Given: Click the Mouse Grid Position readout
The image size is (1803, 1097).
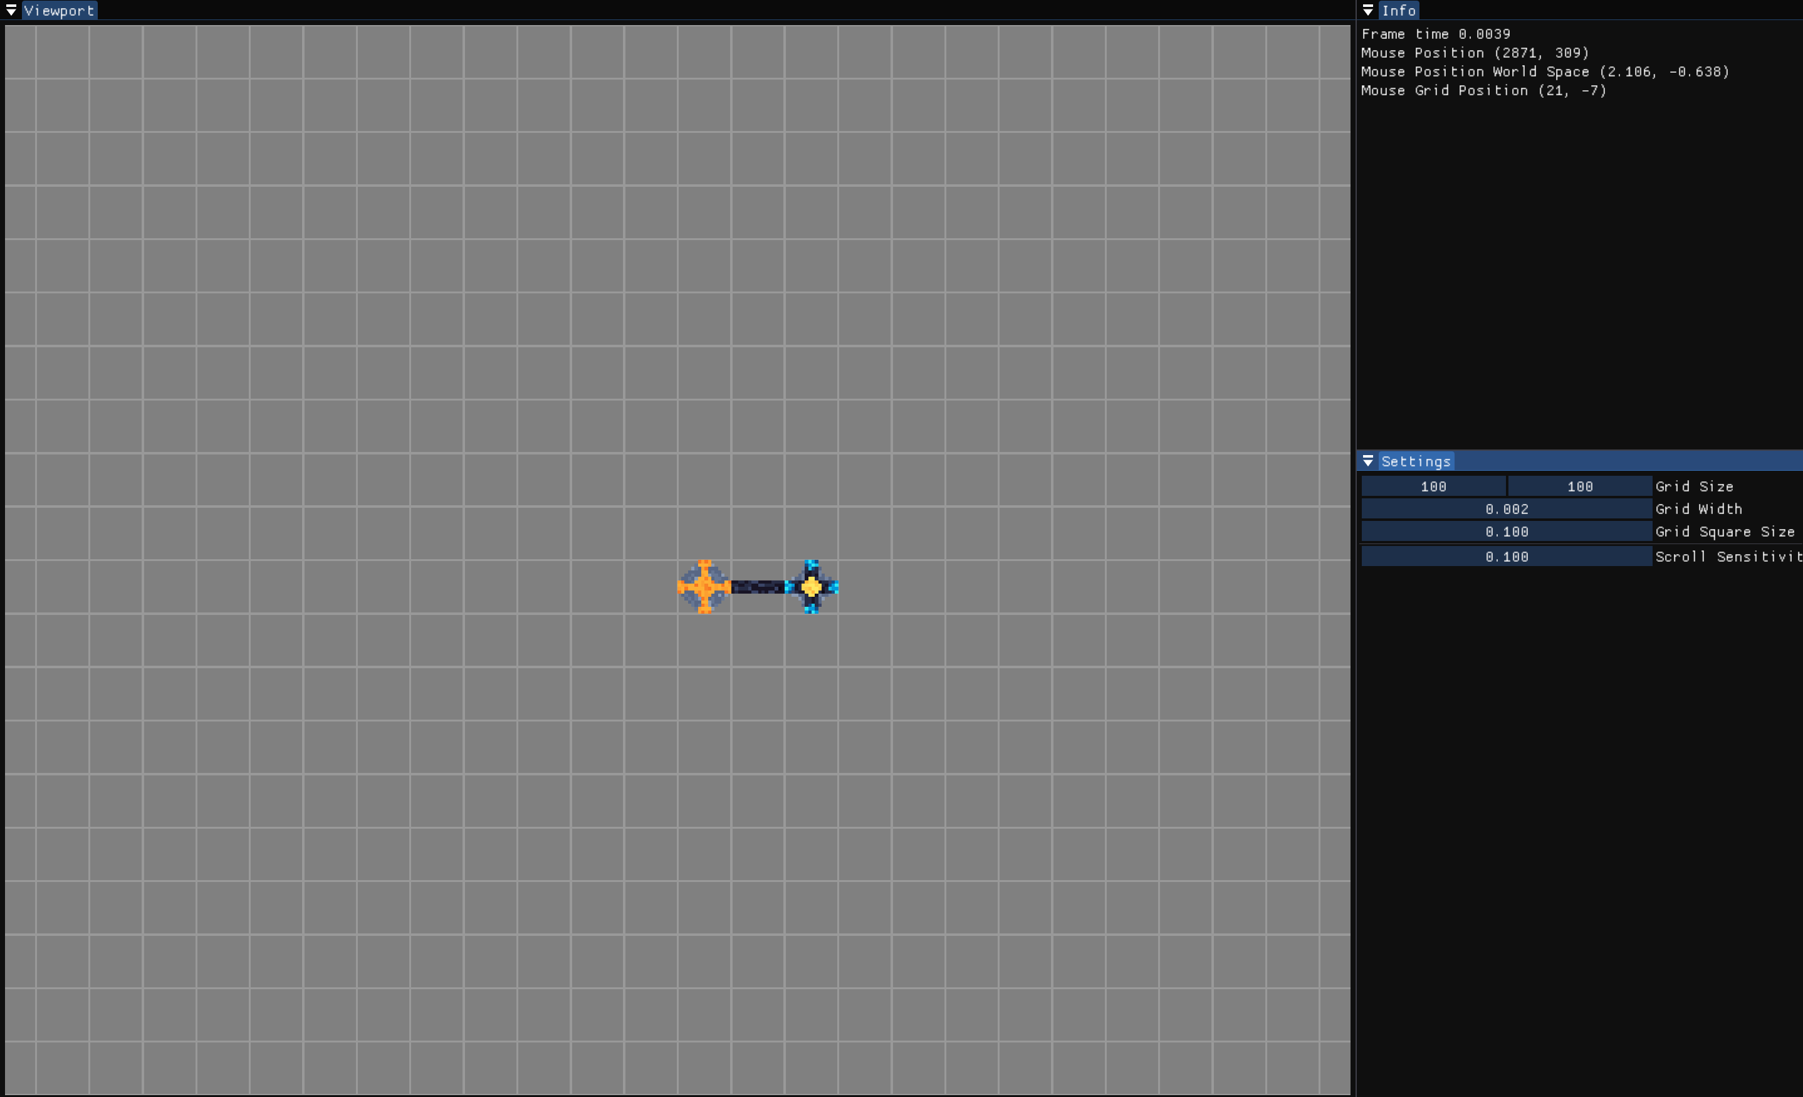Looking at the screenshot, I should click(x=1483, y=91).
